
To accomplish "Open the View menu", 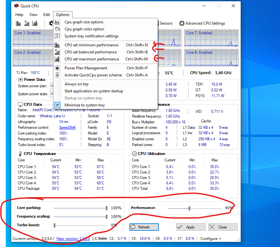I will pyautogui.click(x=33, y=15).
